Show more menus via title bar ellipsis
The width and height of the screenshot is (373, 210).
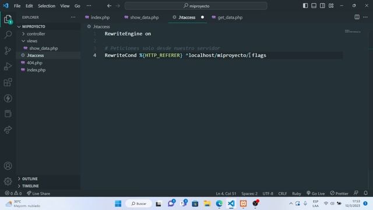click(89, 6)
